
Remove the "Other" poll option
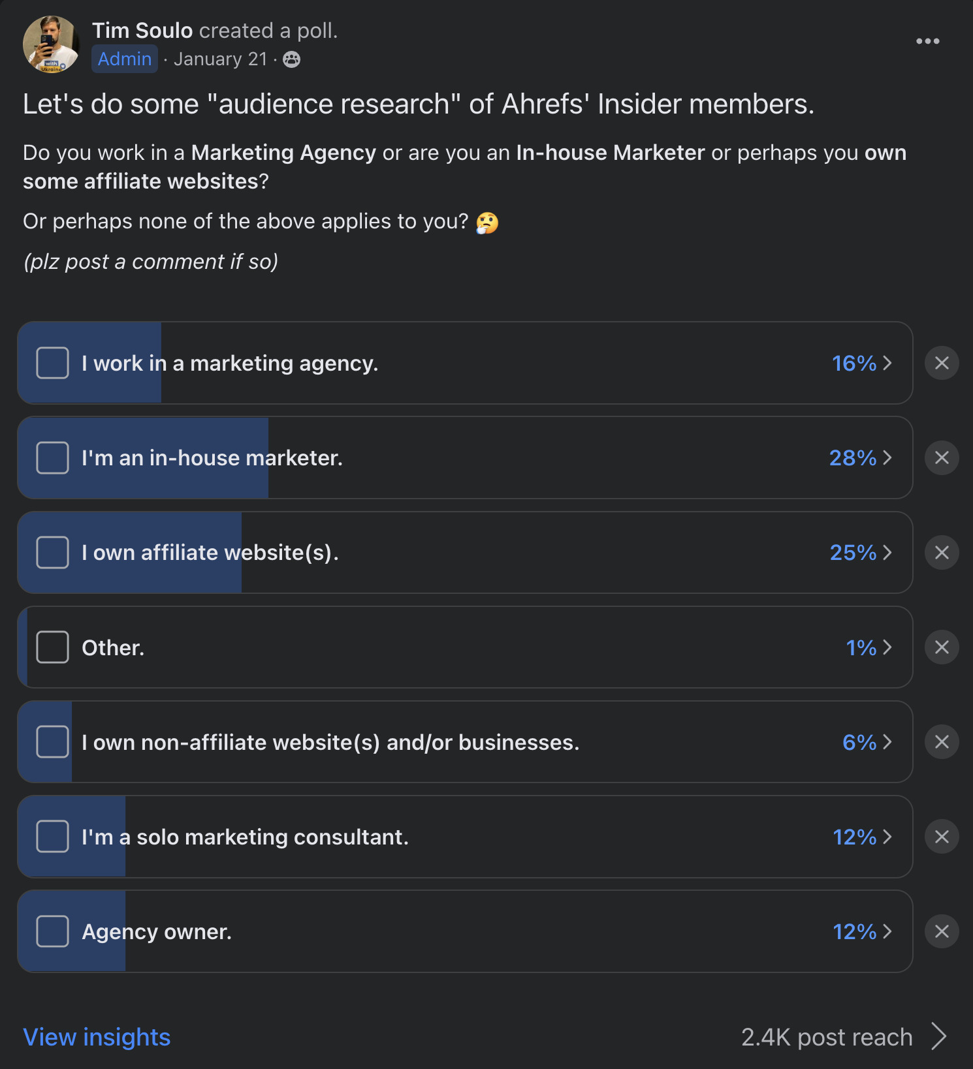tap(941, 647)
